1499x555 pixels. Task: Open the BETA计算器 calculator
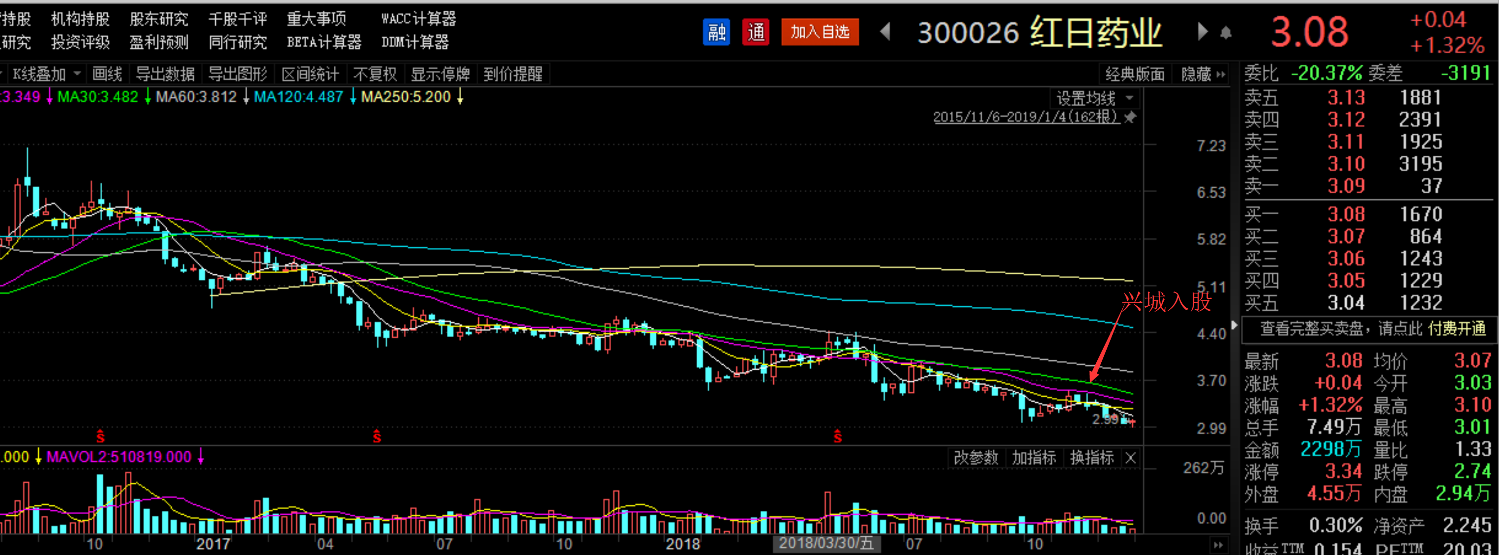[x=324, y=42]
